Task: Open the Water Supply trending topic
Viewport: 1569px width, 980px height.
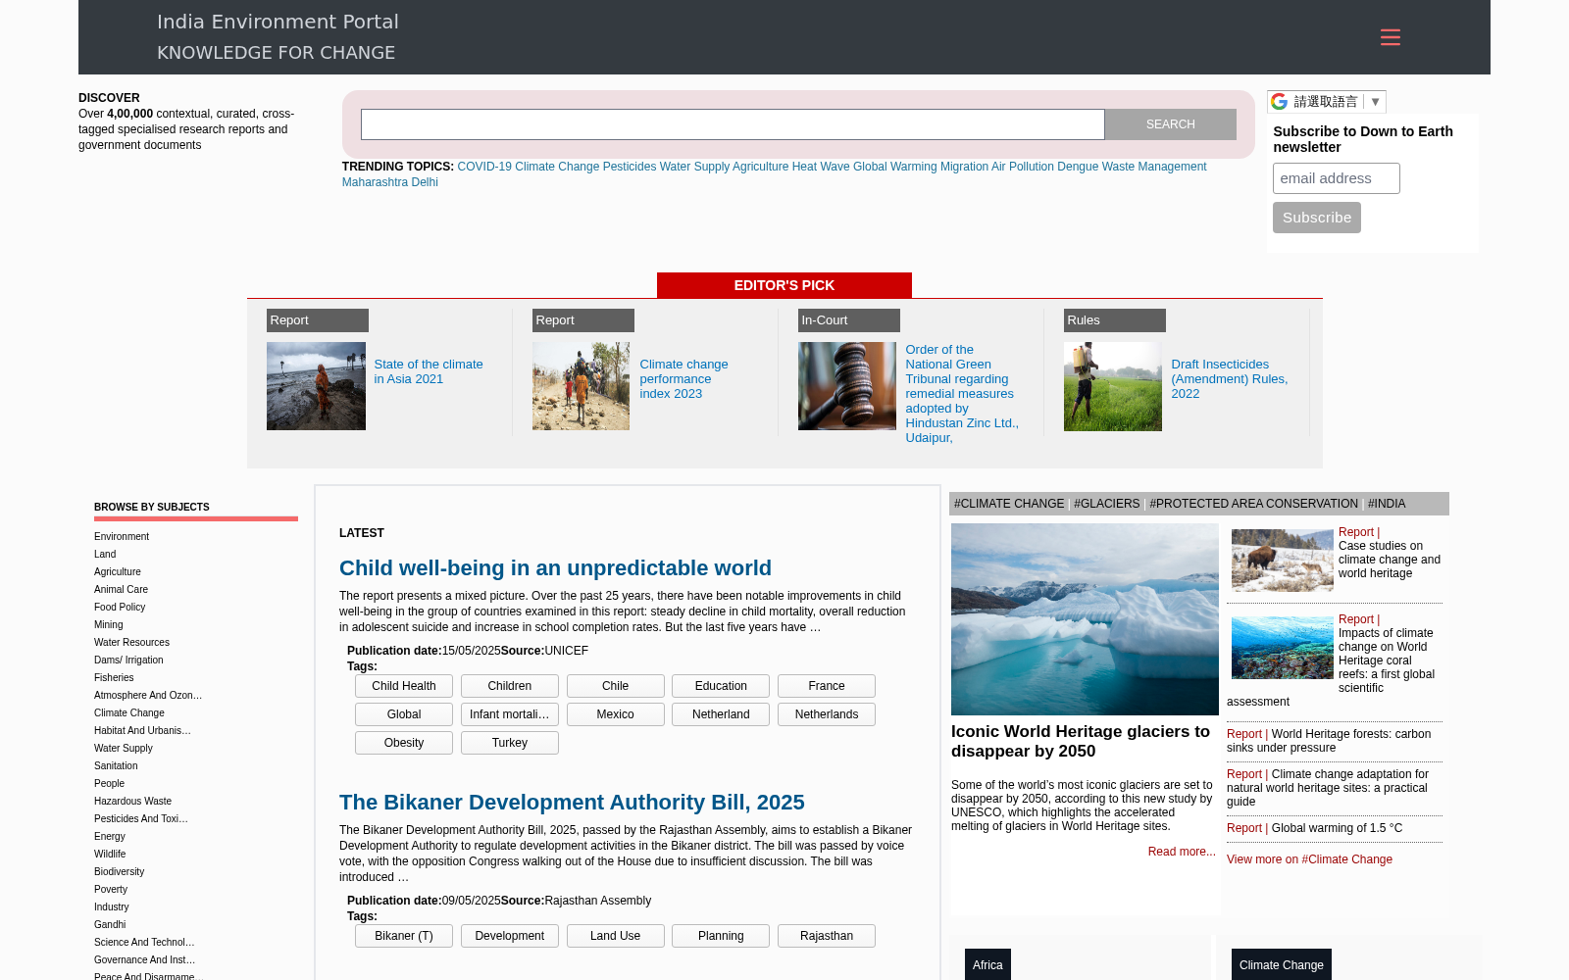Action: (694, 167)
